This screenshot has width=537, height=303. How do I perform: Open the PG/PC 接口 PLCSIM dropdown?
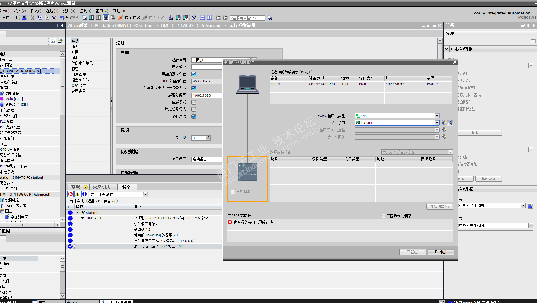(x=437, y=123)
